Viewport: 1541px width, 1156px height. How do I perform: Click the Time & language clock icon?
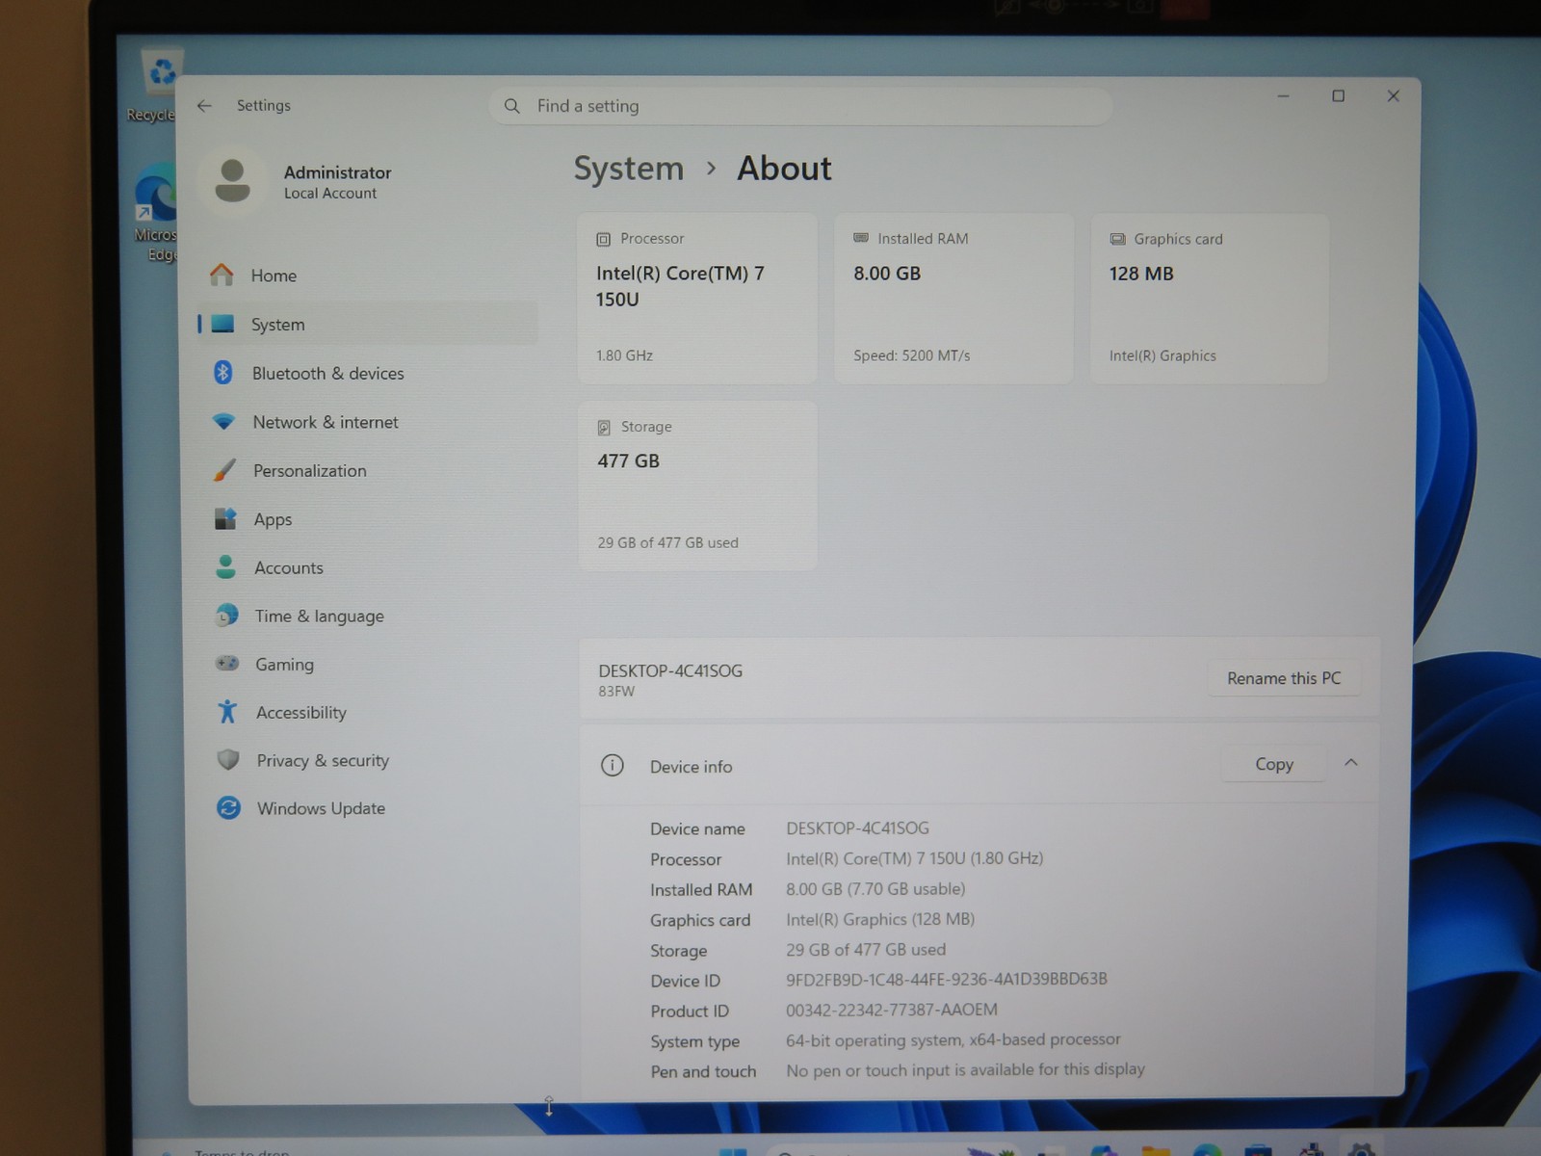point(226,616)
